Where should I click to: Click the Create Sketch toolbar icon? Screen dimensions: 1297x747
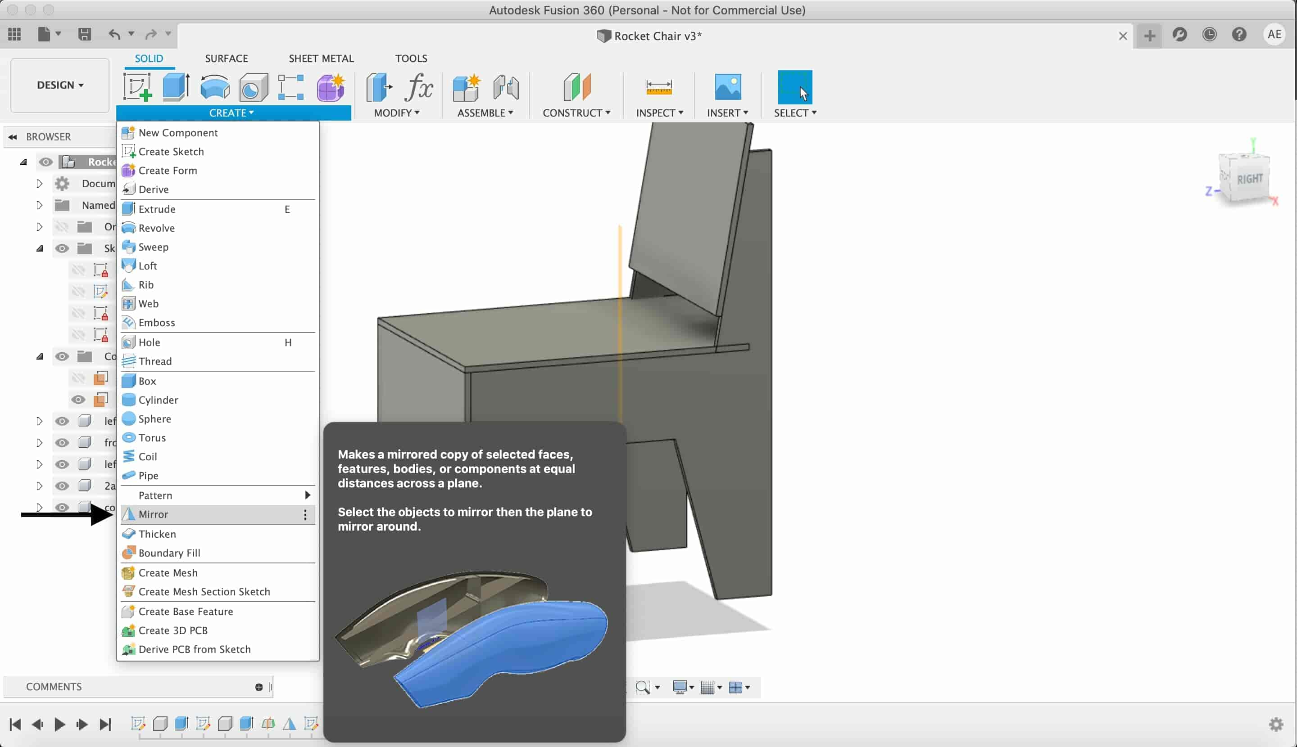pyautogui.click(x=137, y=87)
